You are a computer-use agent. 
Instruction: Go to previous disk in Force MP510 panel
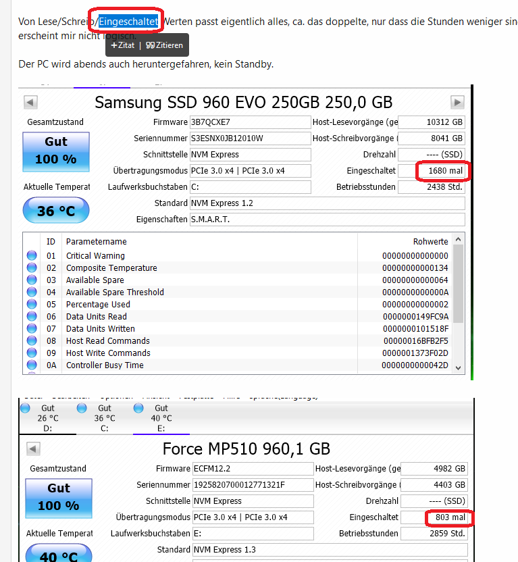33,449
